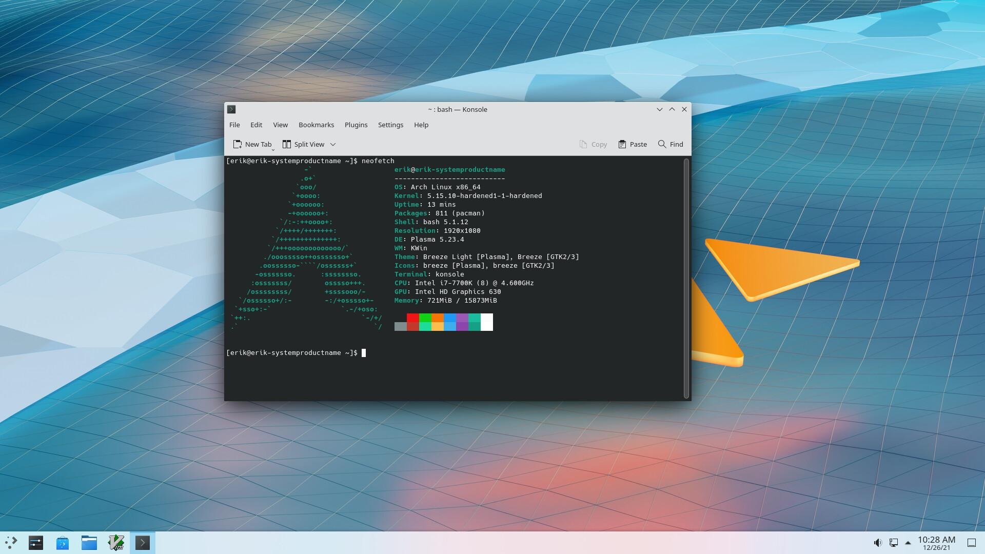Image resolution: width=985 pixels, height=554 pixels.
Task: Click the Paste toolbar button
Action: pos(633,144)
